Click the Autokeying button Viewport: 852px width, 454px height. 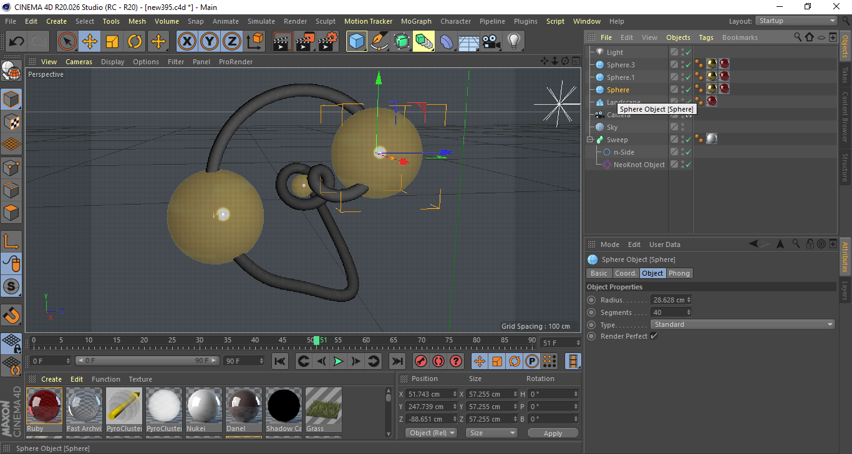(x=438, y=361)
